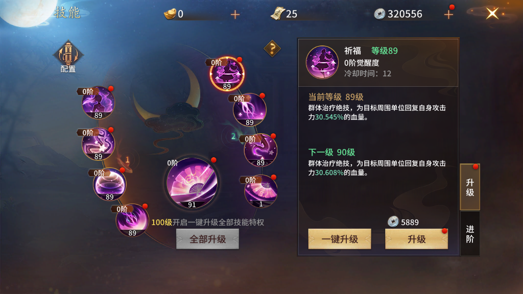Click the 全部升级 upgrade all button
Viewport: 523px width, 294px height.
coord(207,239)
